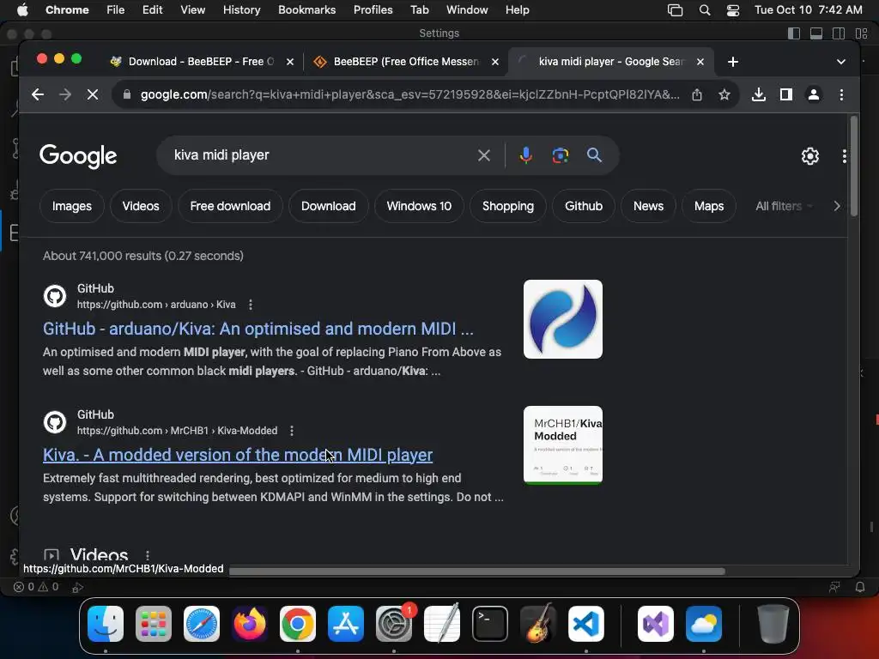Focus the Chrome address bar URL
The height and width of the screenshot is (659, 879).
(409, 94)
